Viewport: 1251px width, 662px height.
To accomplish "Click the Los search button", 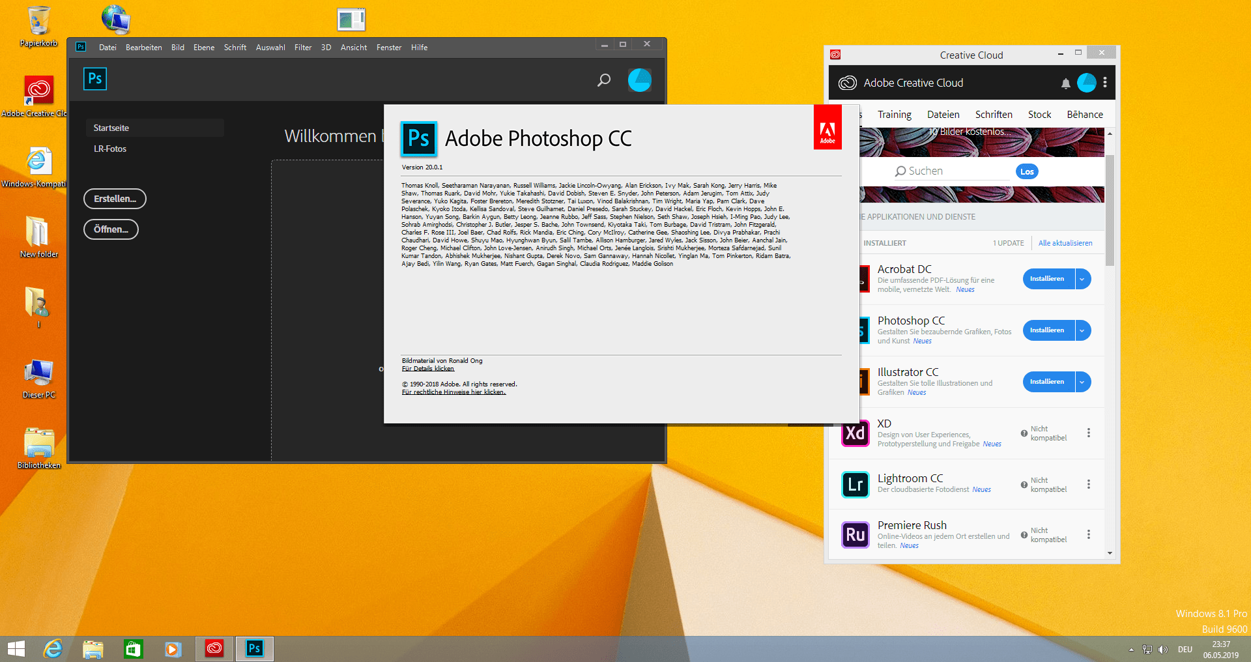I will pyautogui.click(x=1027, y=171).
